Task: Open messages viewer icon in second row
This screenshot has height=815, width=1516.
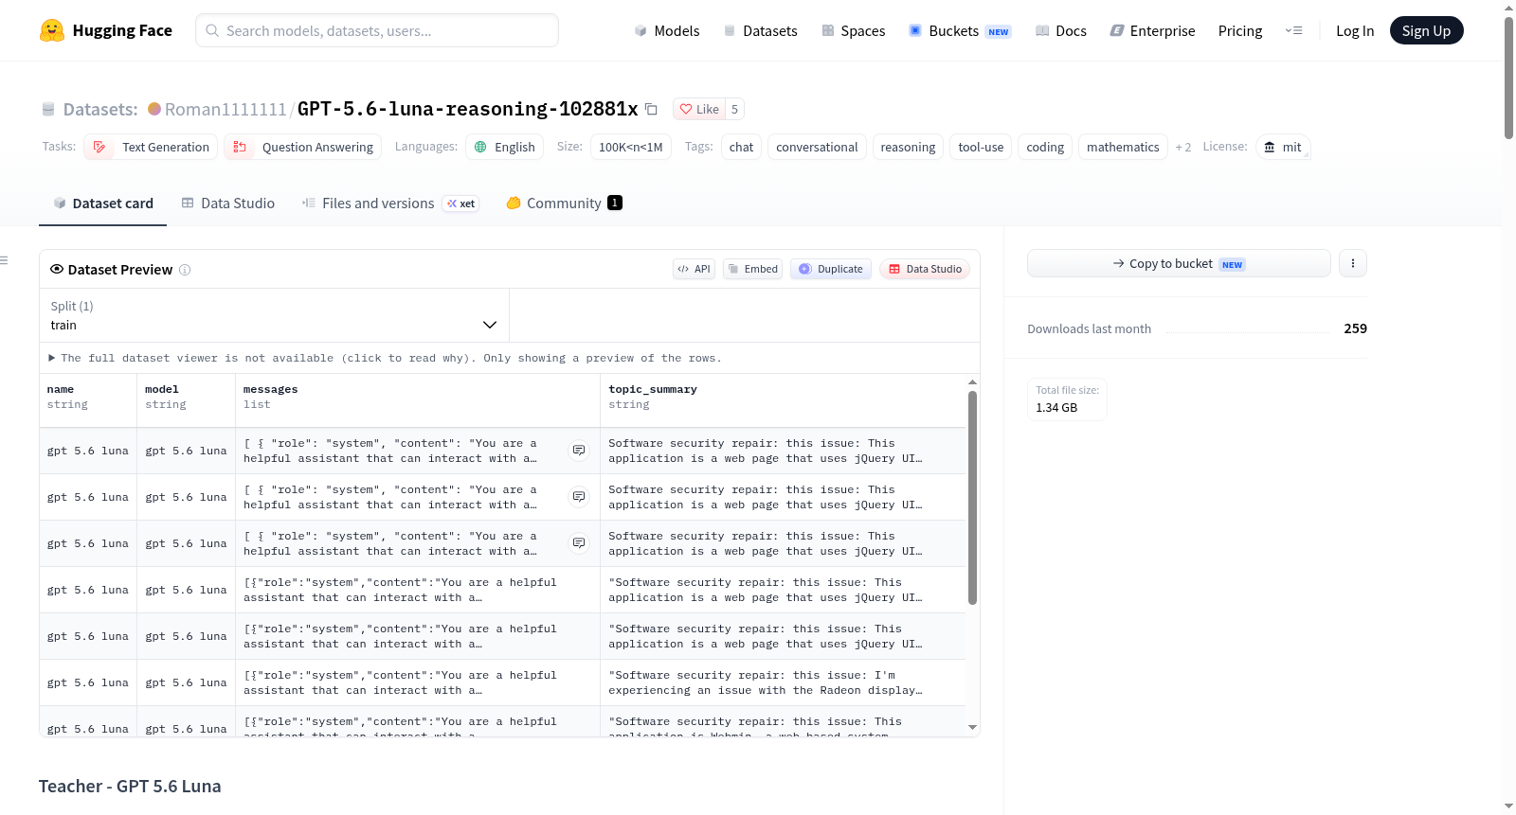Action: [x=579, y=497]
